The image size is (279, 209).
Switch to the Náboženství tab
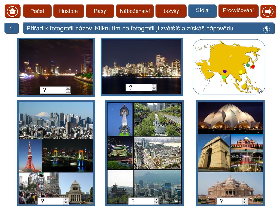135,11
